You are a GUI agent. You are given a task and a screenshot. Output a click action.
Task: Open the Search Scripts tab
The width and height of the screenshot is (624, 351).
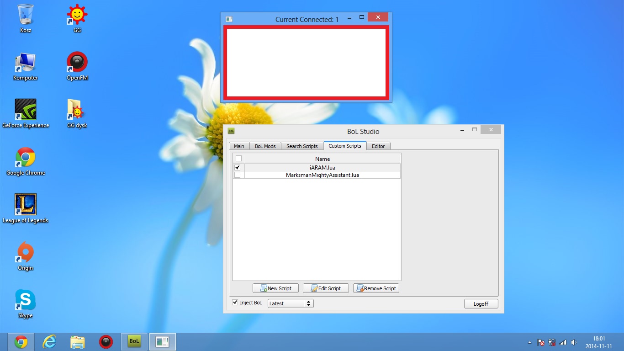[302, 146]
